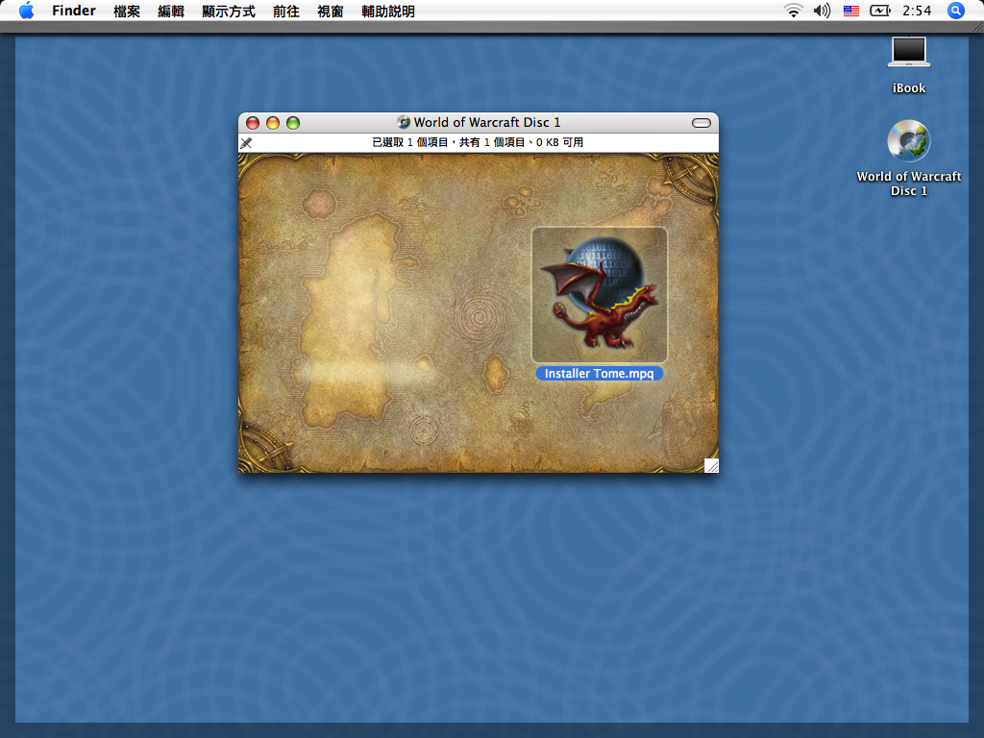Click the disc proxy icon in title bar
This screenshot has width=984, height=738.
404,122
